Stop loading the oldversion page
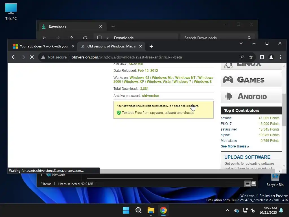The height and width of the screenshot is (217, 289). (x=32, y=57)
